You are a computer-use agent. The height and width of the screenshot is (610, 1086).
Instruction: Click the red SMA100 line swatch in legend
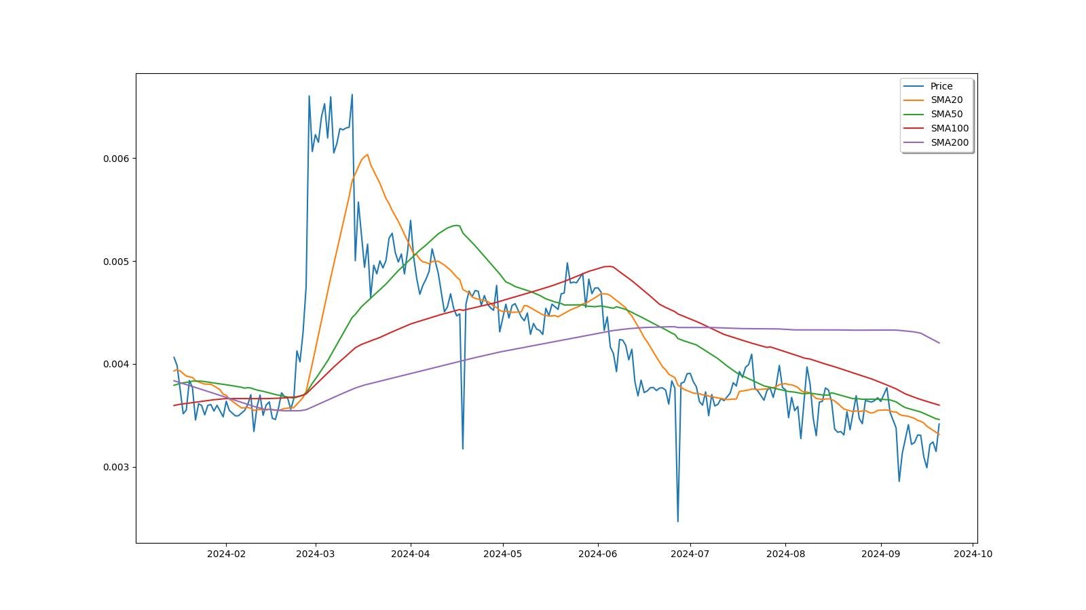(914, 129)
